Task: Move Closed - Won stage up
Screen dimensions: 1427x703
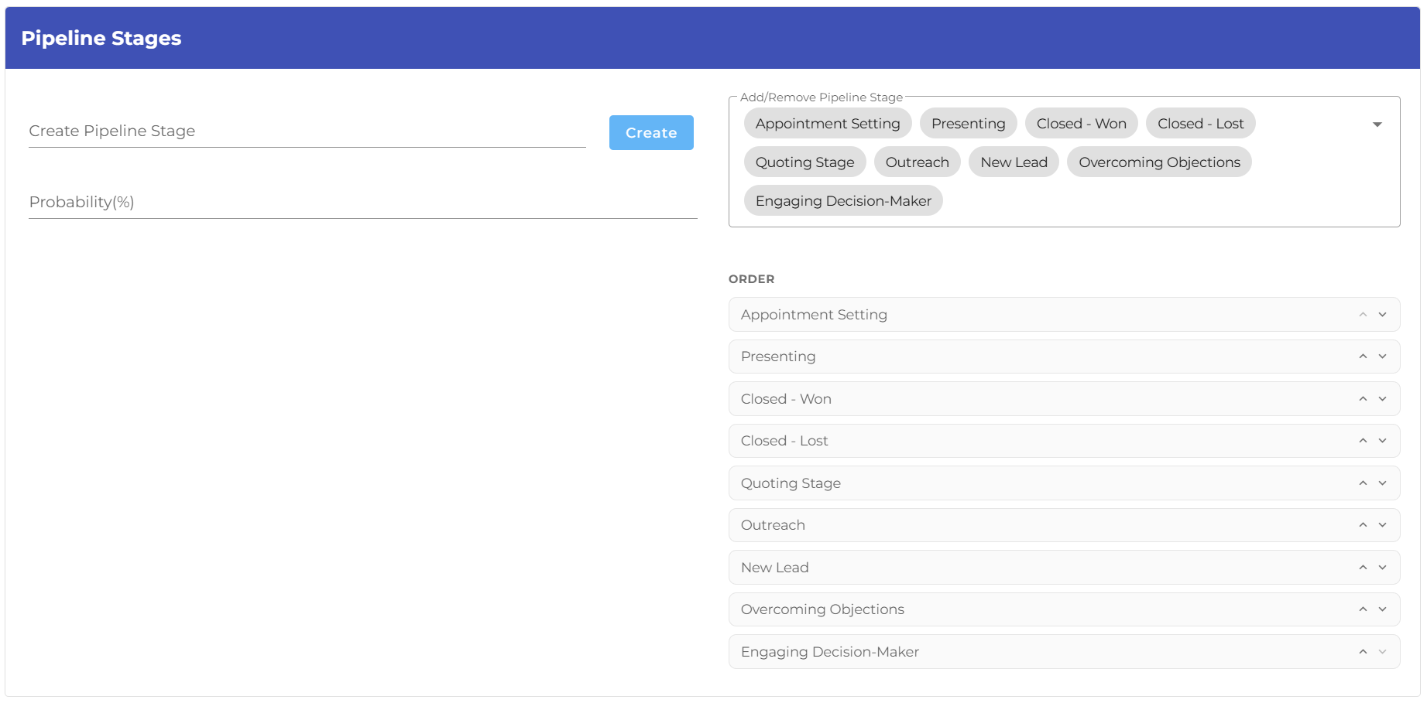Action: click(1363, 399)
